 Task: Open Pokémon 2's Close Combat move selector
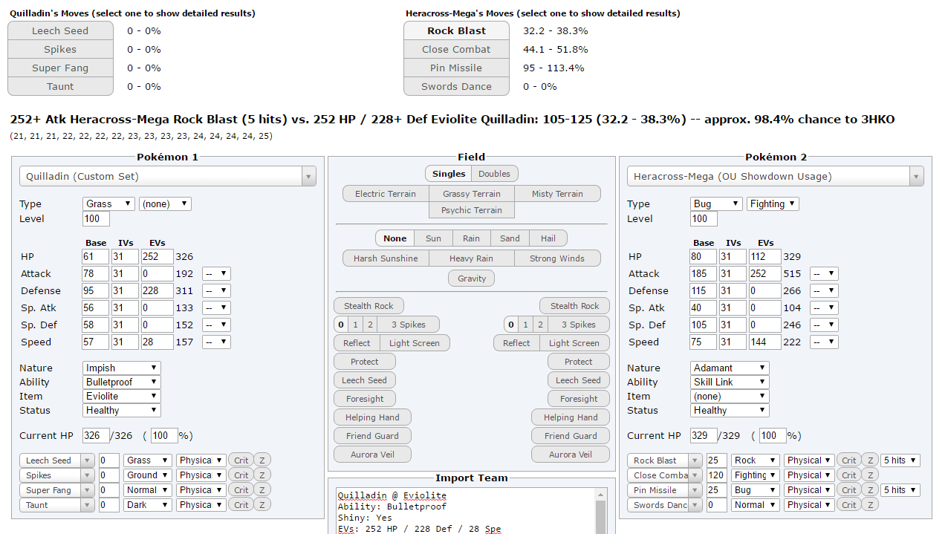coord(665,475)
